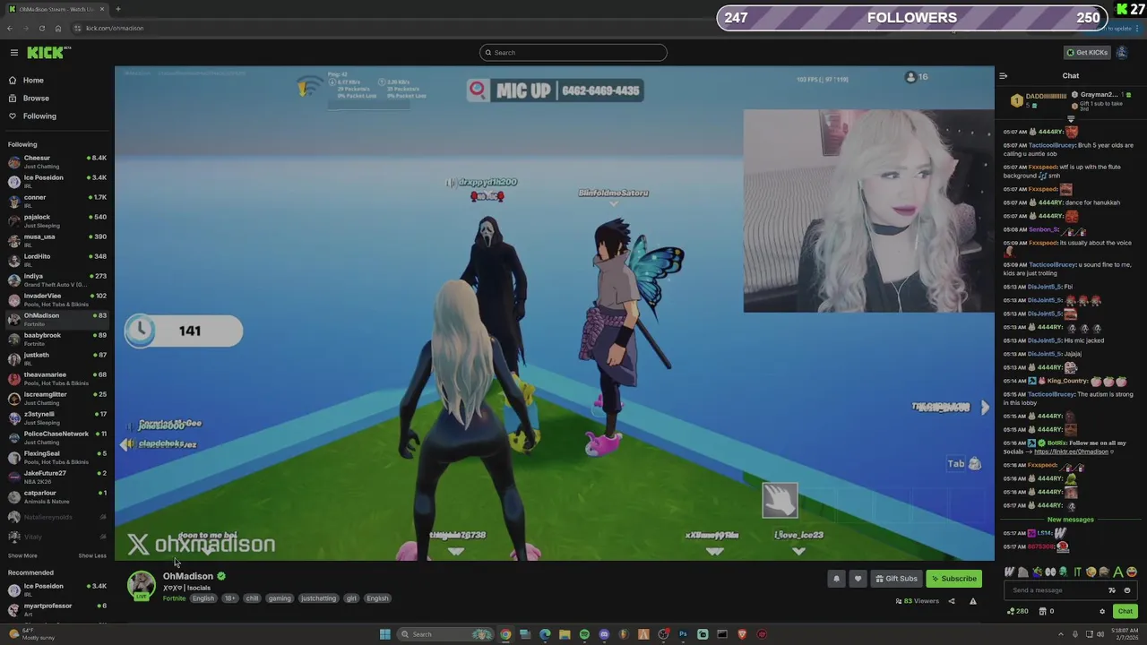Toggle follow heart button
The image size is (1147, 645).
point(858,579)
